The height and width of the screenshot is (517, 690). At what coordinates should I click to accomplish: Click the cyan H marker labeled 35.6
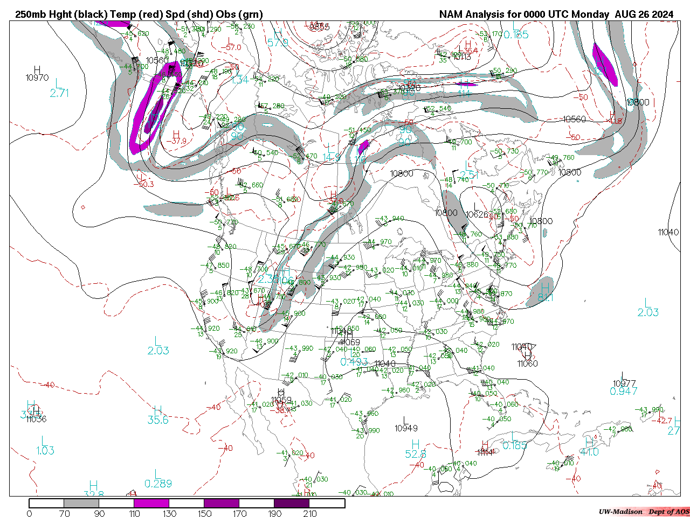[157, 411]
